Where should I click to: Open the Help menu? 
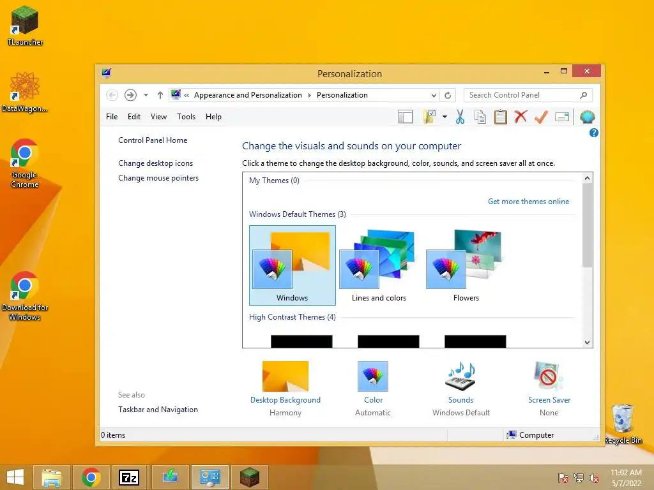click(213, 117)
